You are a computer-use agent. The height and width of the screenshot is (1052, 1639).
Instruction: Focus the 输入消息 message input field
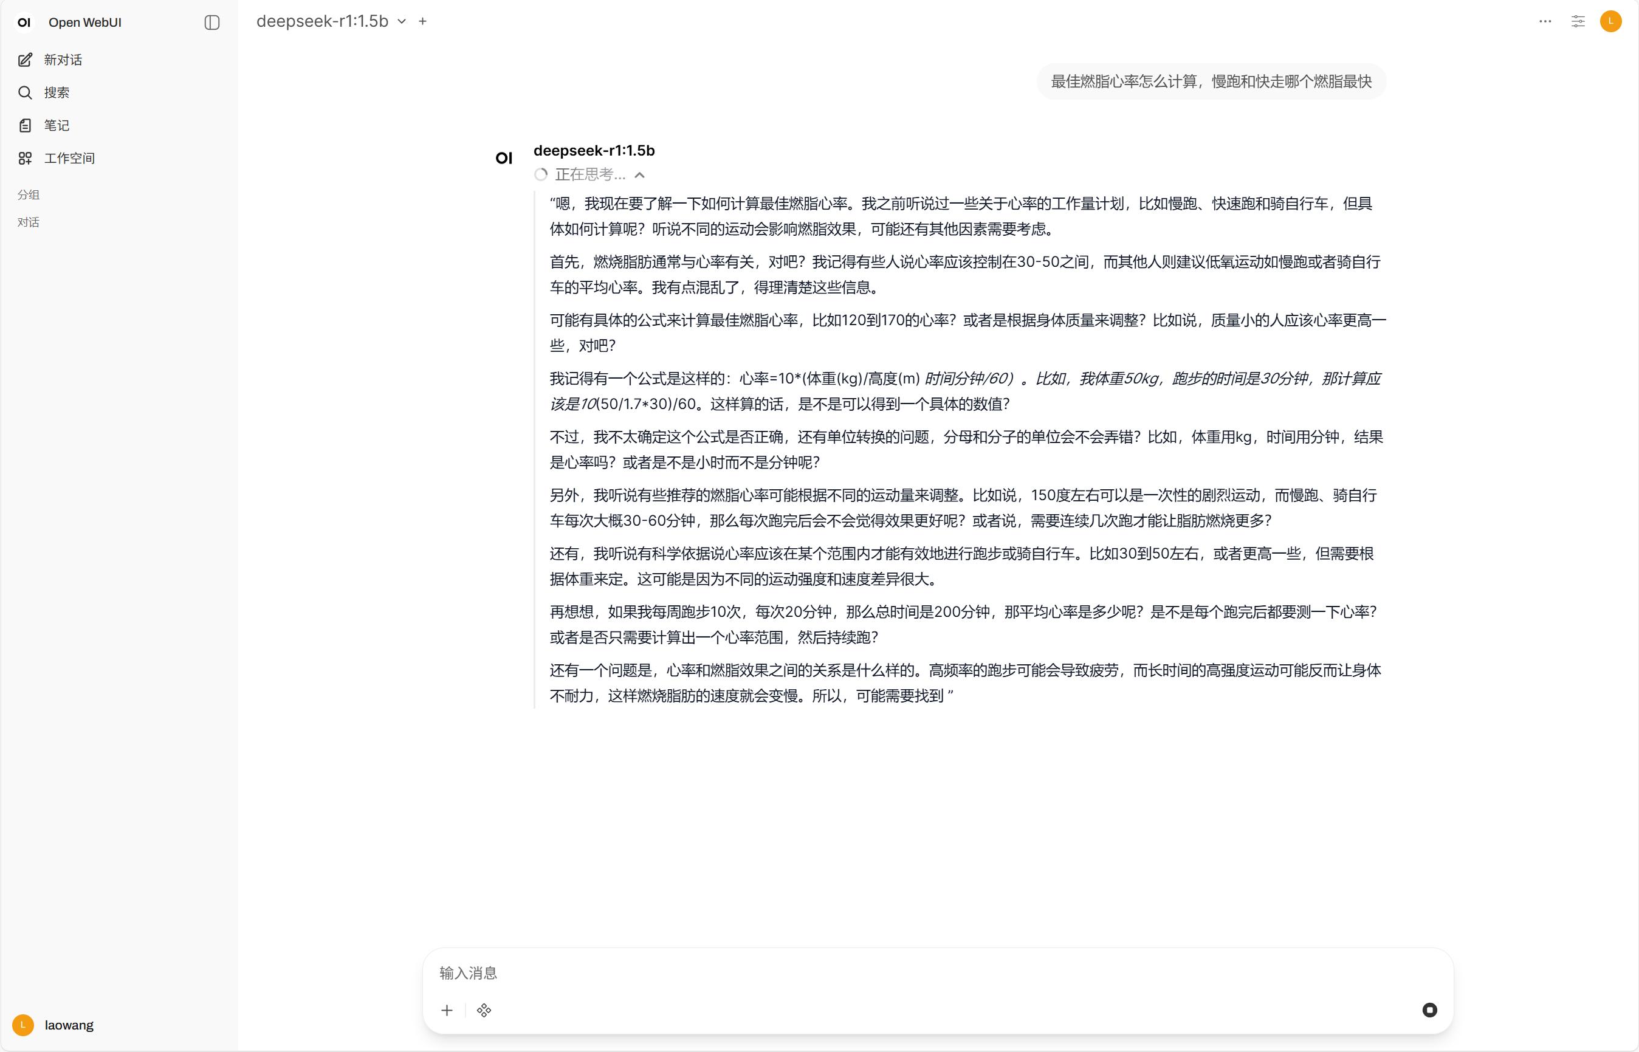[936, 972]
